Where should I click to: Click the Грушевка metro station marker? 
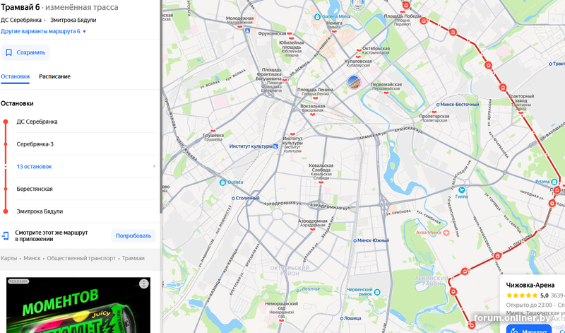[213, 131]
